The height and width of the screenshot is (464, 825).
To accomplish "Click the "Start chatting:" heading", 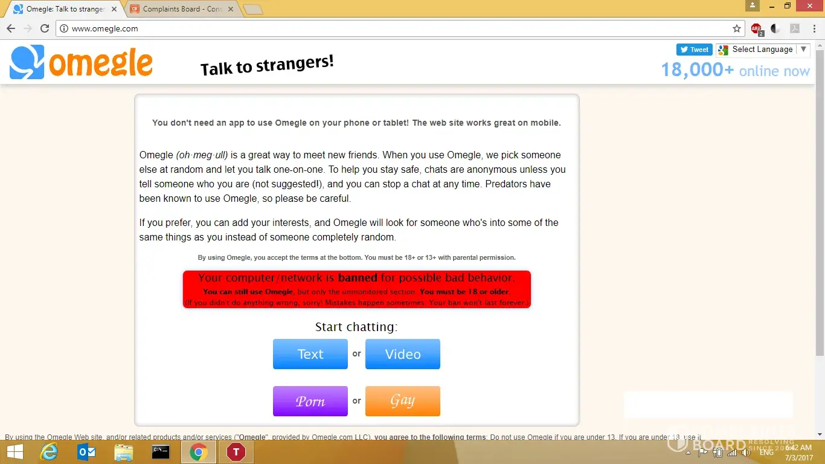I will point(356,327).
